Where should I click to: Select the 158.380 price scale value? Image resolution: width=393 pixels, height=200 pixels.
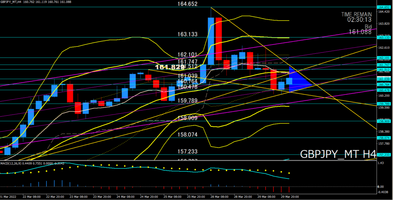pos(384,131)
